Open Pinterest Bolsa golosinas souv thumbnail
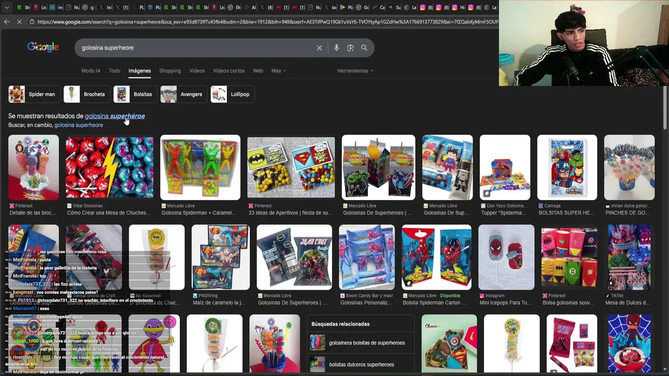 [x=569, y=257]
